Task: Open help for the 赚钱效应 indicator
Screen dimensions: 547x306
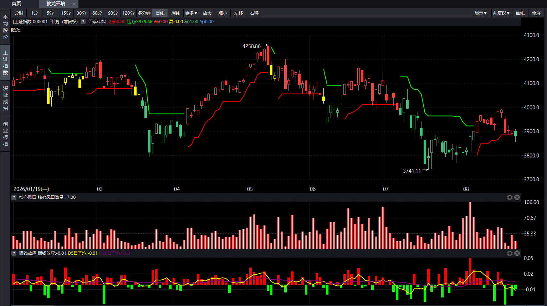Action: coord(14,253)
